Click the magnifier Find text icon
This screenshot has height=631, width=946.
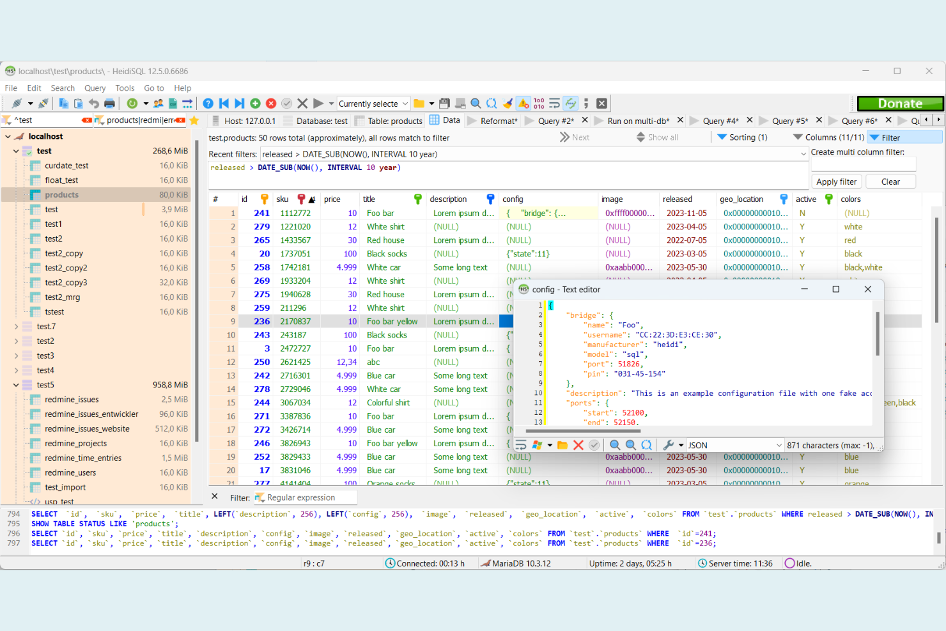(x=476, y=104)
